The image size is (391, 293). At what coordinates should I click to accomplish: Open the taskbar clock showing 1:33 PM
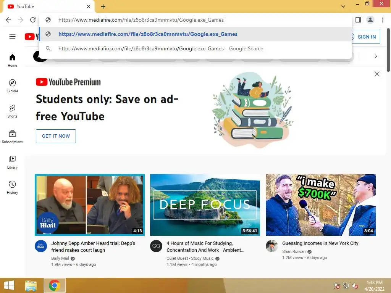[375, 286]
